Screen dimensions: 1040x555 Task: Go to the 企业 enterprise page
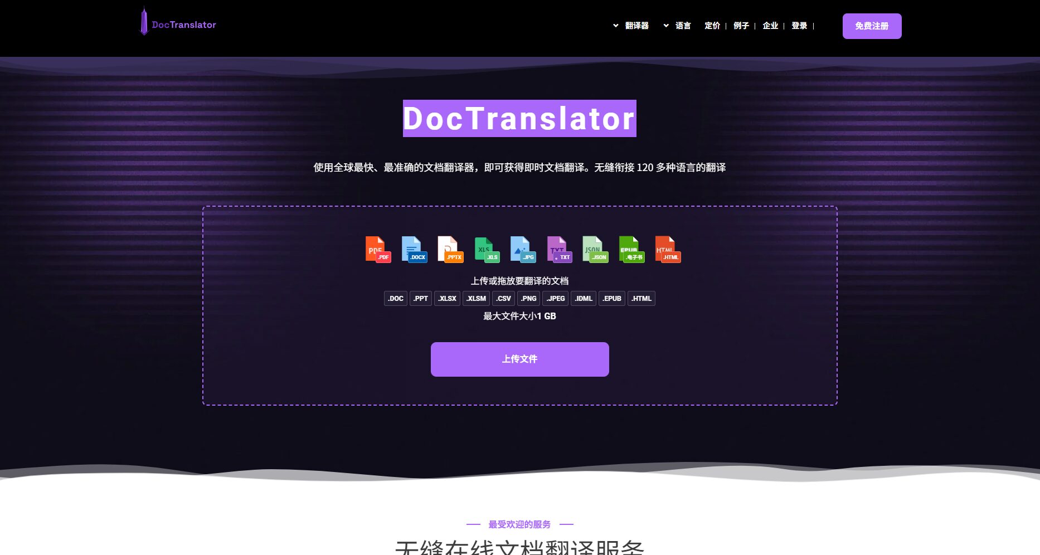pos(770,26)
